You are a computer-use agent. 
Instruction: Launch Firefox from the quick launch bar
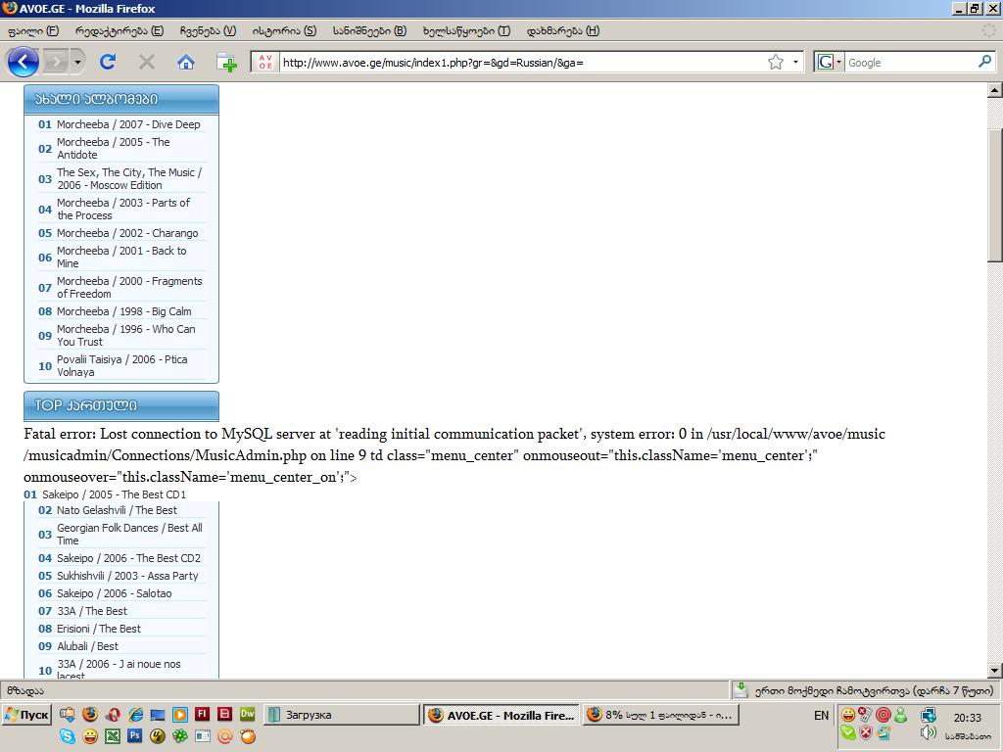[90, 714]
